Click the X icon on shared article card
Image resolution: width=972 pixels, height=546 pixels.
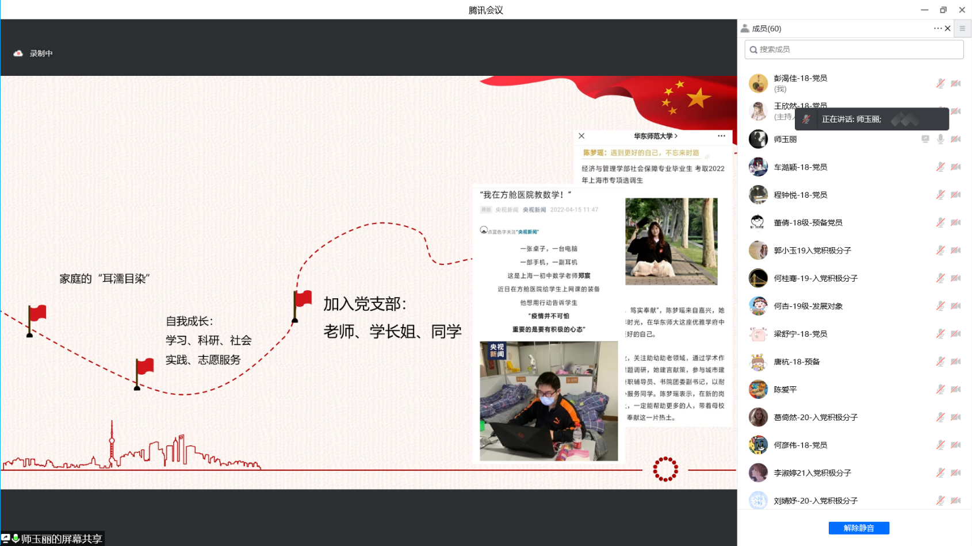581,136
